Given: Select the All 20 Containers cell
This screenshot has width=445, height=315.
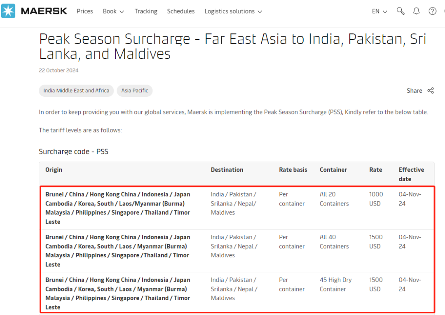Looking at the screenshot, I should 334,199.
